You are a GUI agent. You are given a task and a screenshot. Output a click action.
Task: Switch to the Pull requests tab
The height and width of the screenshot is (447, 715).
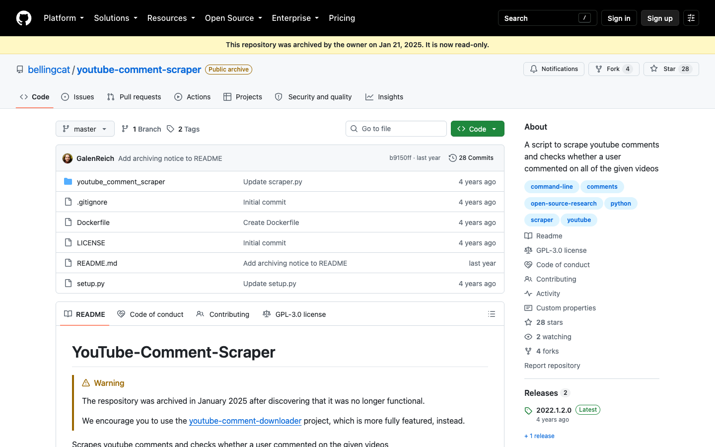click(x=134, y=97)
